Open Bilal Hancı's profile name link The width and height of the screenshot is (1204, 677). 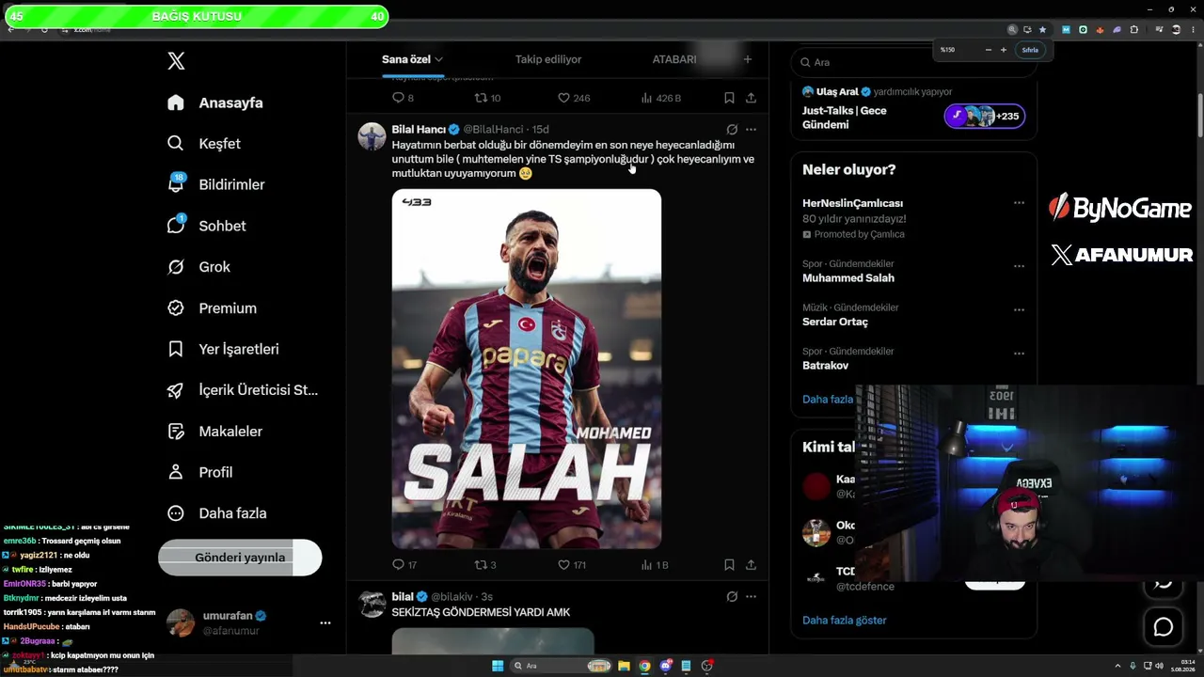coord(419,129)
